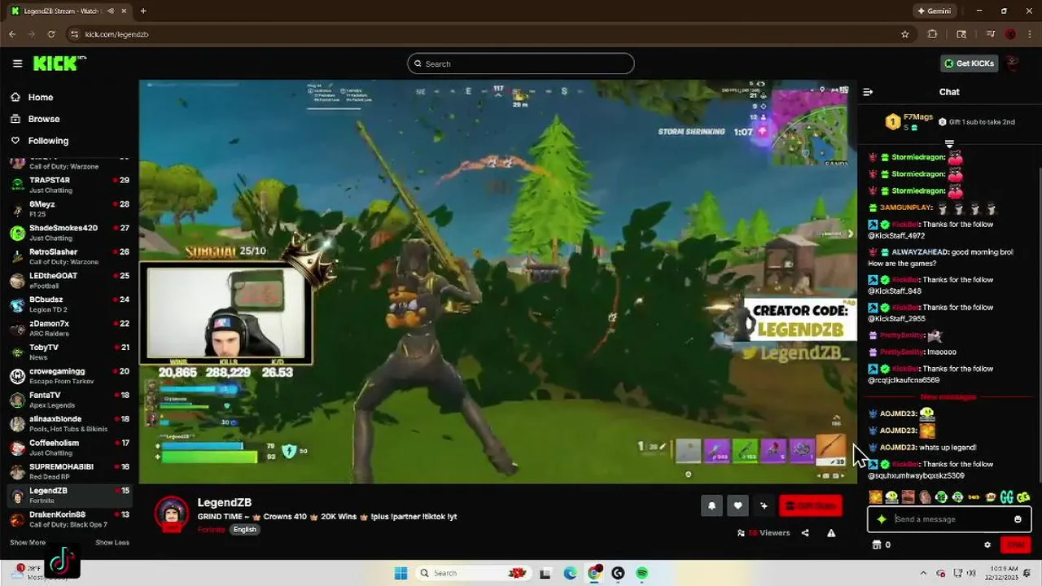Collapse the chat panel
This screenshot has height=586, width=1042.
(868, 92)
